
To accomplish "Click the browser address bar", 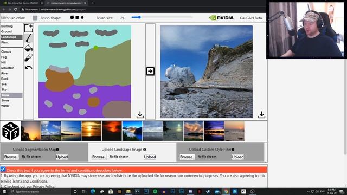I will pyautogui.click(x=142, y=9).
